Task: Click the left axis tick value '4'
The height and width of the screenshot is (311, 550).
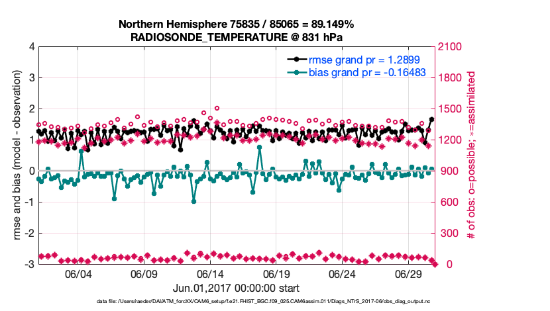Action: [32, 47]
